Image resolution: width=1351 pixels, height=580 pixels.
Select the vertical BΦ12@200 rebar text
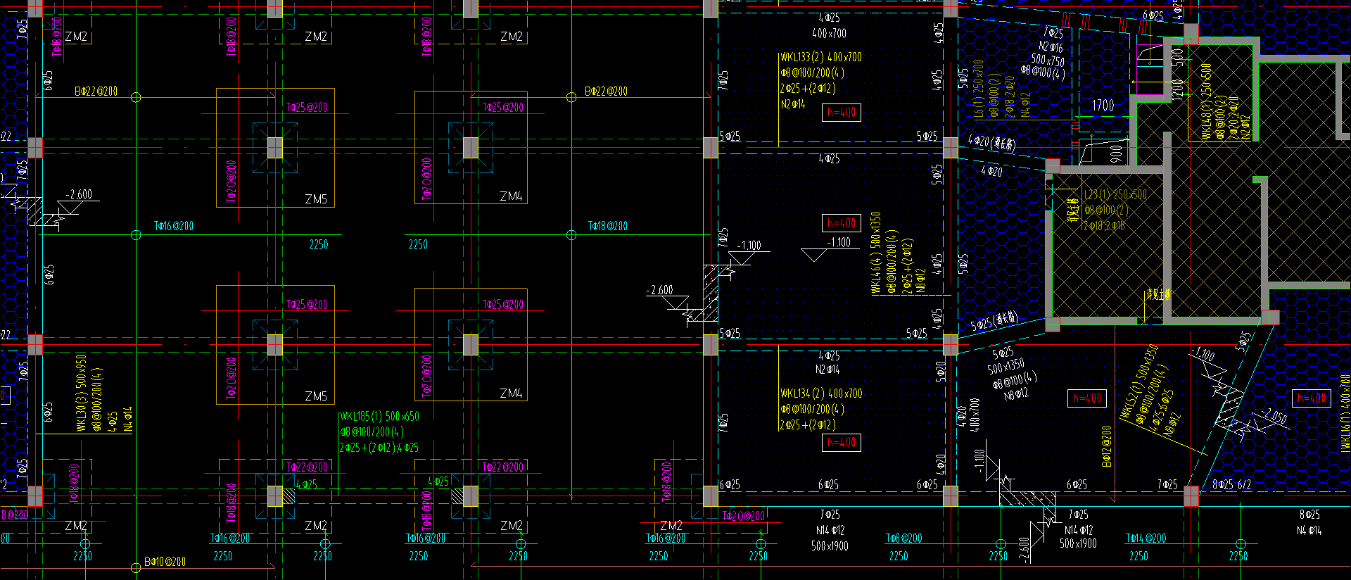tap(1106, 446)
